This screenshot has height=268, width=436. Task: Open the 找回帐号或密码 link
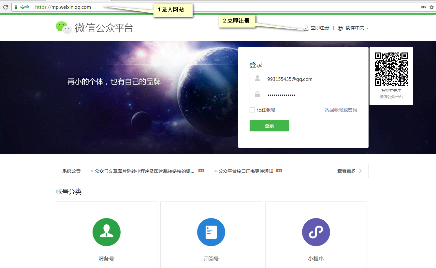341,110
